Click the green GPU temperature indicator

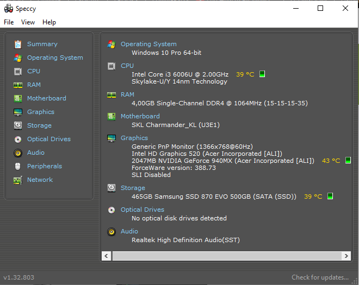coord(348,160)
